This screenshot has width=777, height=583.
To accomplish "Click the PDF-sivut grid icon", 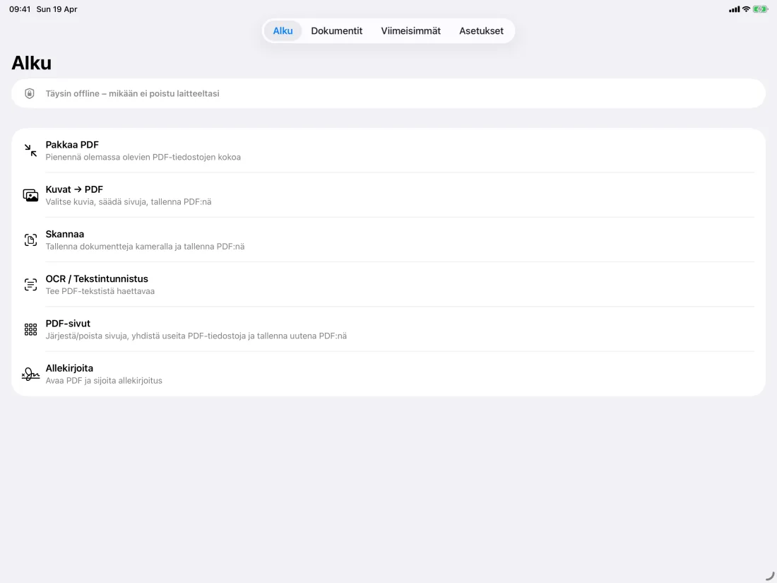I will coord(30,329).
